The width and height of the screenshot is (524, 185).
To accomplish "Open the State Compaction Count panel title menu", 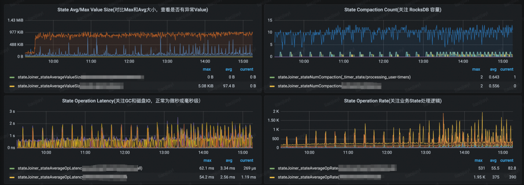I will coord(393,10).
